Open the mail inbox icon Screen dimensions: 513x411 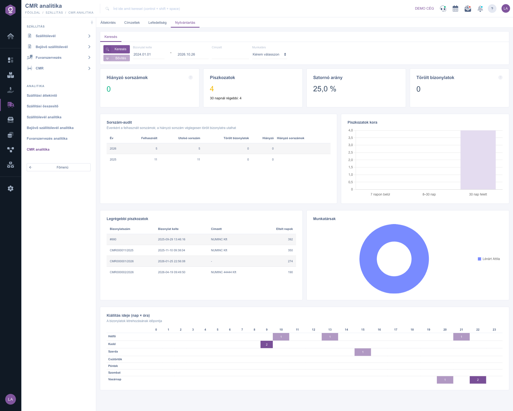pos(468,9)
